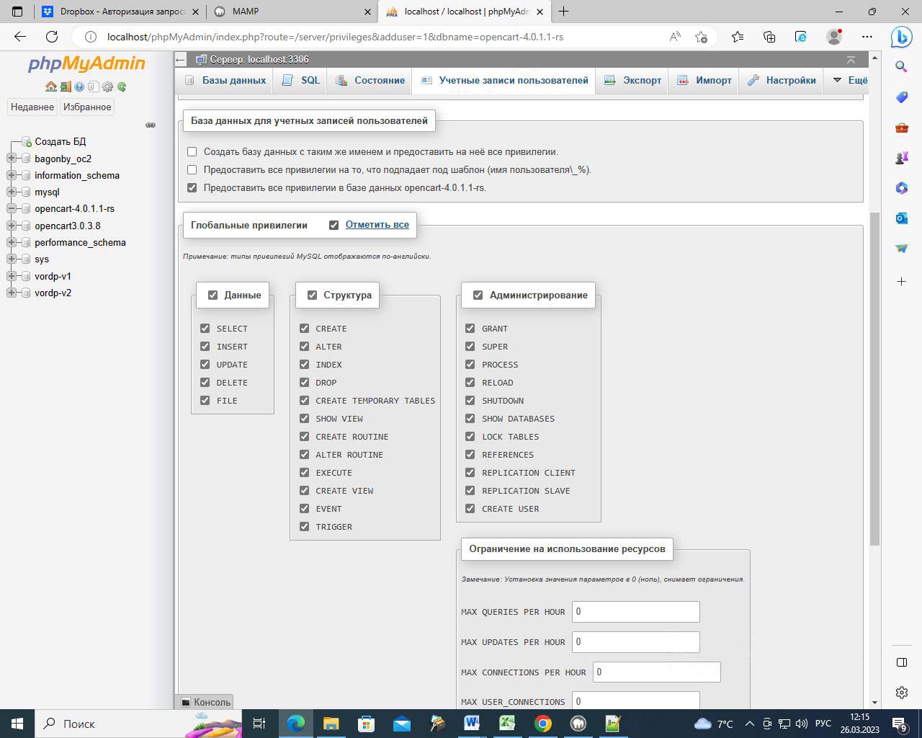
Task: Click the log out door icon
Action: [65, 86]
